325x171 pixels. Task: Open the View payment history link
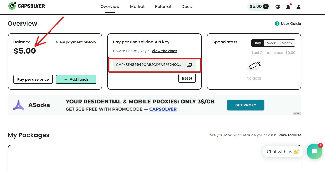(76, 42)
